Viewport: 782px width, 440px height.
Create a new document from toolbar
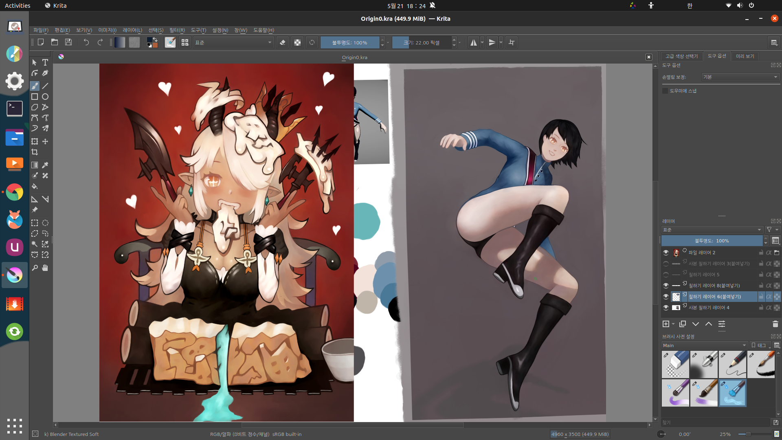[41, 42]
